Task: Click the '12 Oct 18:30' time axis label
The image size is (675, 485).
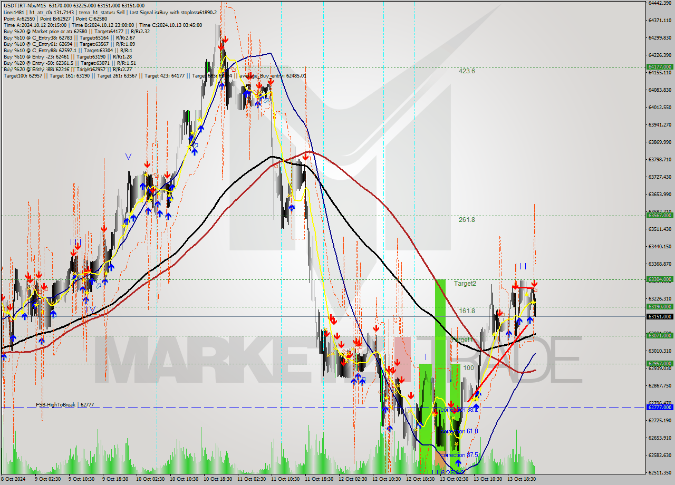Action: click(420, 479)
